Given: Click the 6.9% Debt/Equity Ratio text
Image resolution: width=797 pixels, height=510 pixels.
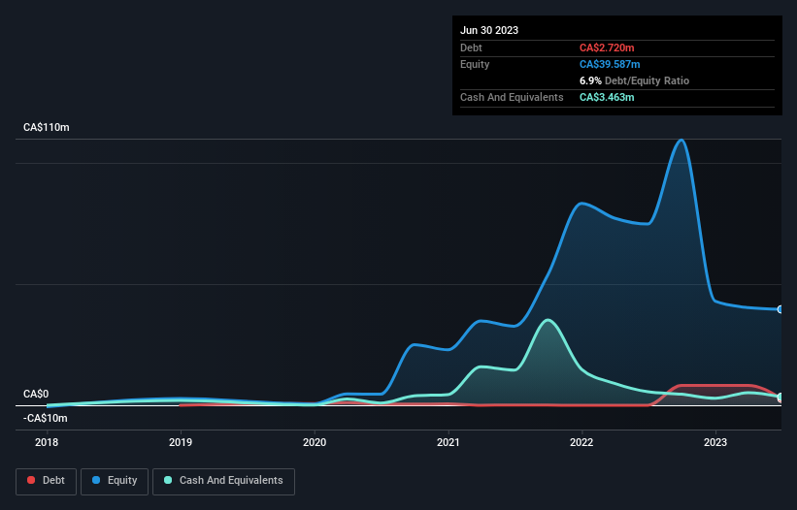Looking at the screenshot, I should point(634,80).
